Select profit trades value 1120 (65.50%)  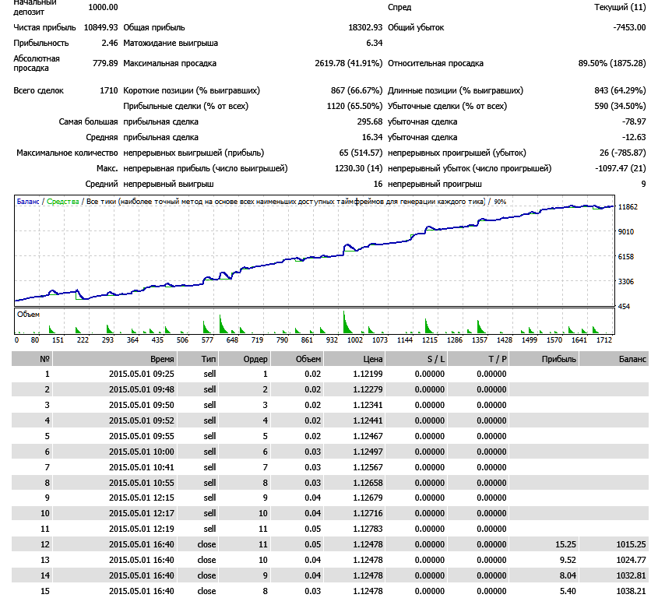tap(354, 106)
